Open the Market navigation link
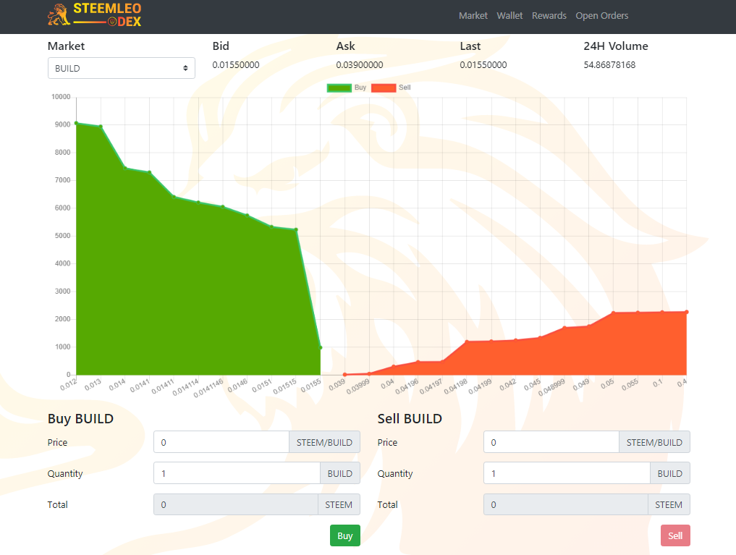The image size is (736, 555). tap(473, 15)
